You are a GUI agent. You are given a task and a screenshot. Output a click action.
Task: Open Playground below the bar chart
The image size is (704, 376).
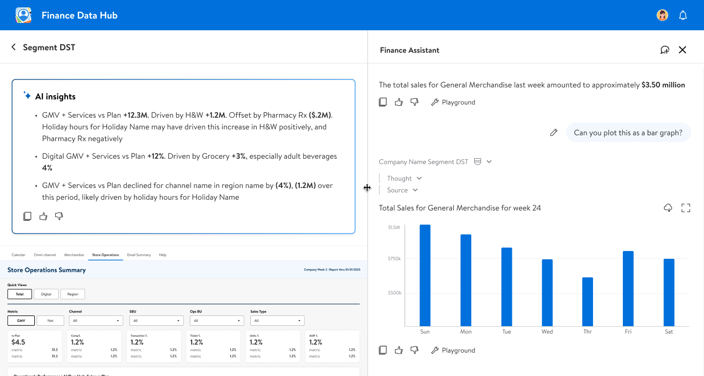[x=453, y=350]
